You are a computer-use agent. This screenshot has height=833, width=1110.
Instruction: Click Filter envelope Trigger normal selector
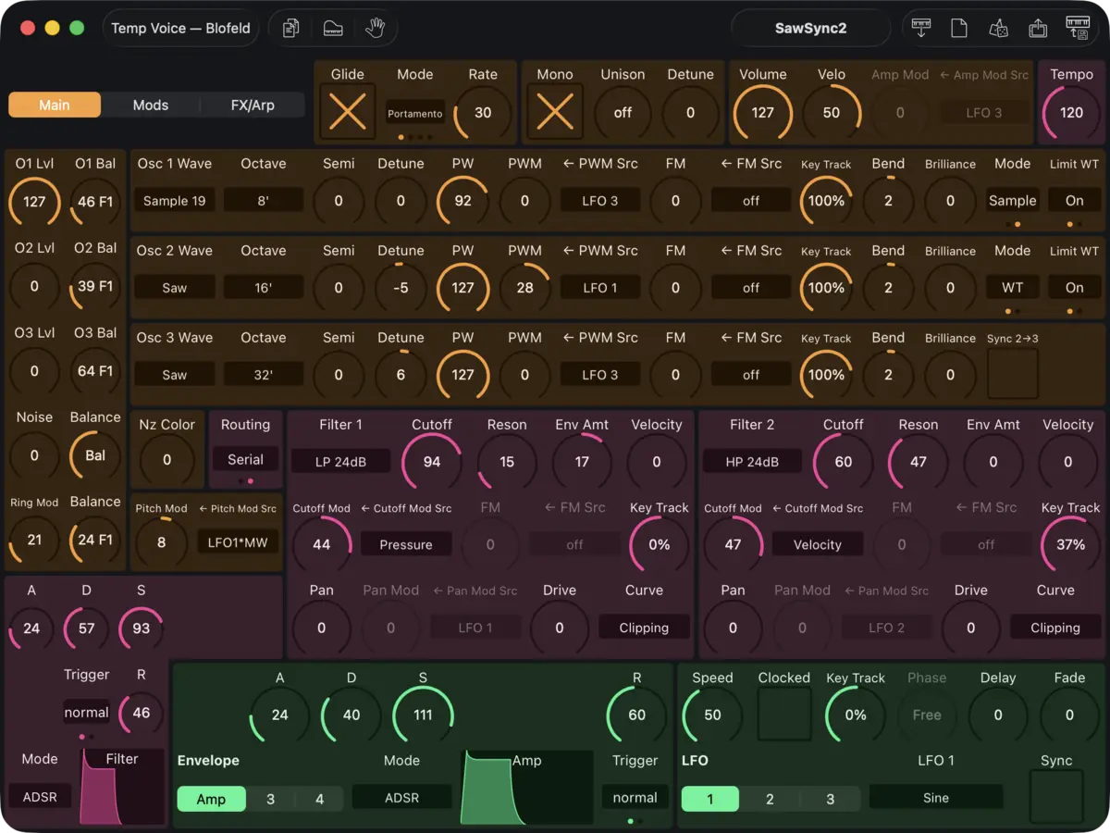(86, 713)
